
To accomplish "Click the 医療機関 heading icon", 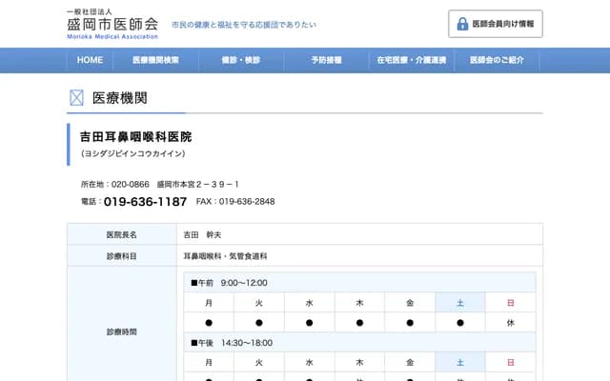I will click(x=77, y=98).
